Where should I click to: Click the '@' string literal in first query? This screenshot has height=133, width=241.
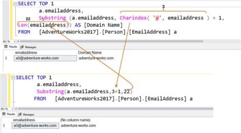tap(157, 18)
